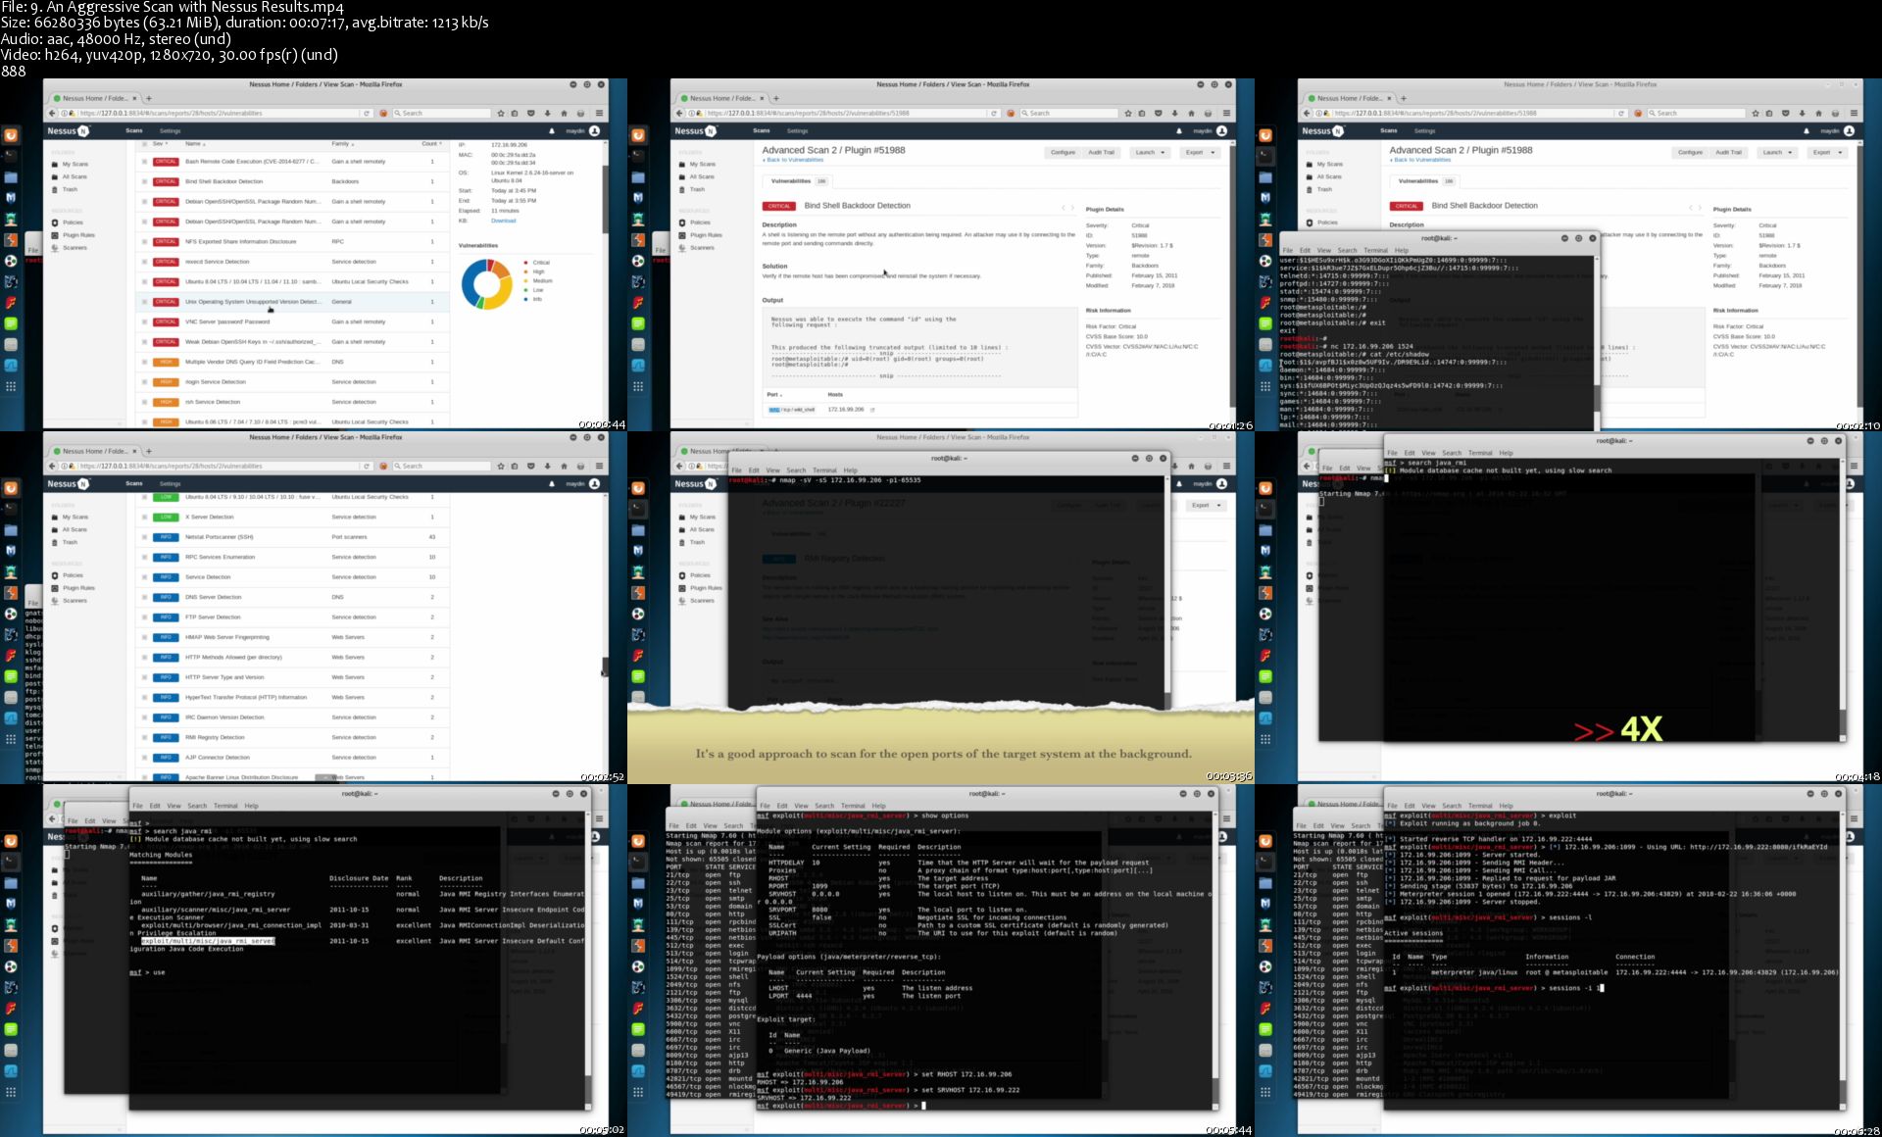Image resolution: width=1882 pixels, height=1137 pixels.
Task: Click Back to Vulnerabilities link in 00:01:26 frame
Action: (793, 160)
